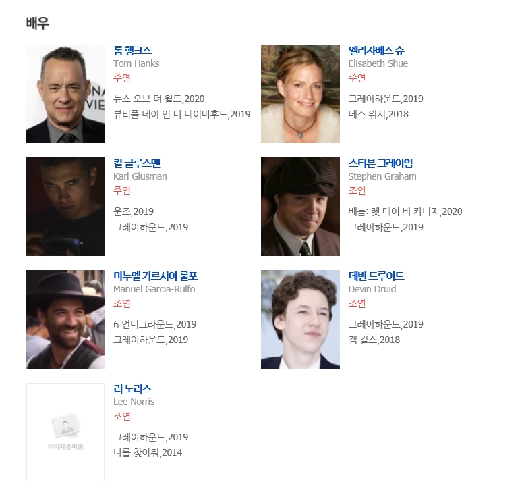The height and width of the screenshot is (497, 522).
Task: Select 나를 찾아줘,2014 filmography link
Action: click(148, 452)
